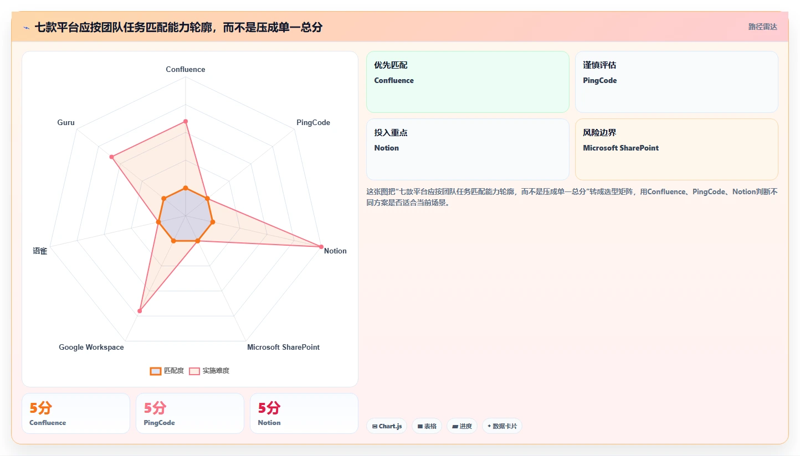
Task: Click the orange 匹配度 legend swatch
Action: [156, 371]
